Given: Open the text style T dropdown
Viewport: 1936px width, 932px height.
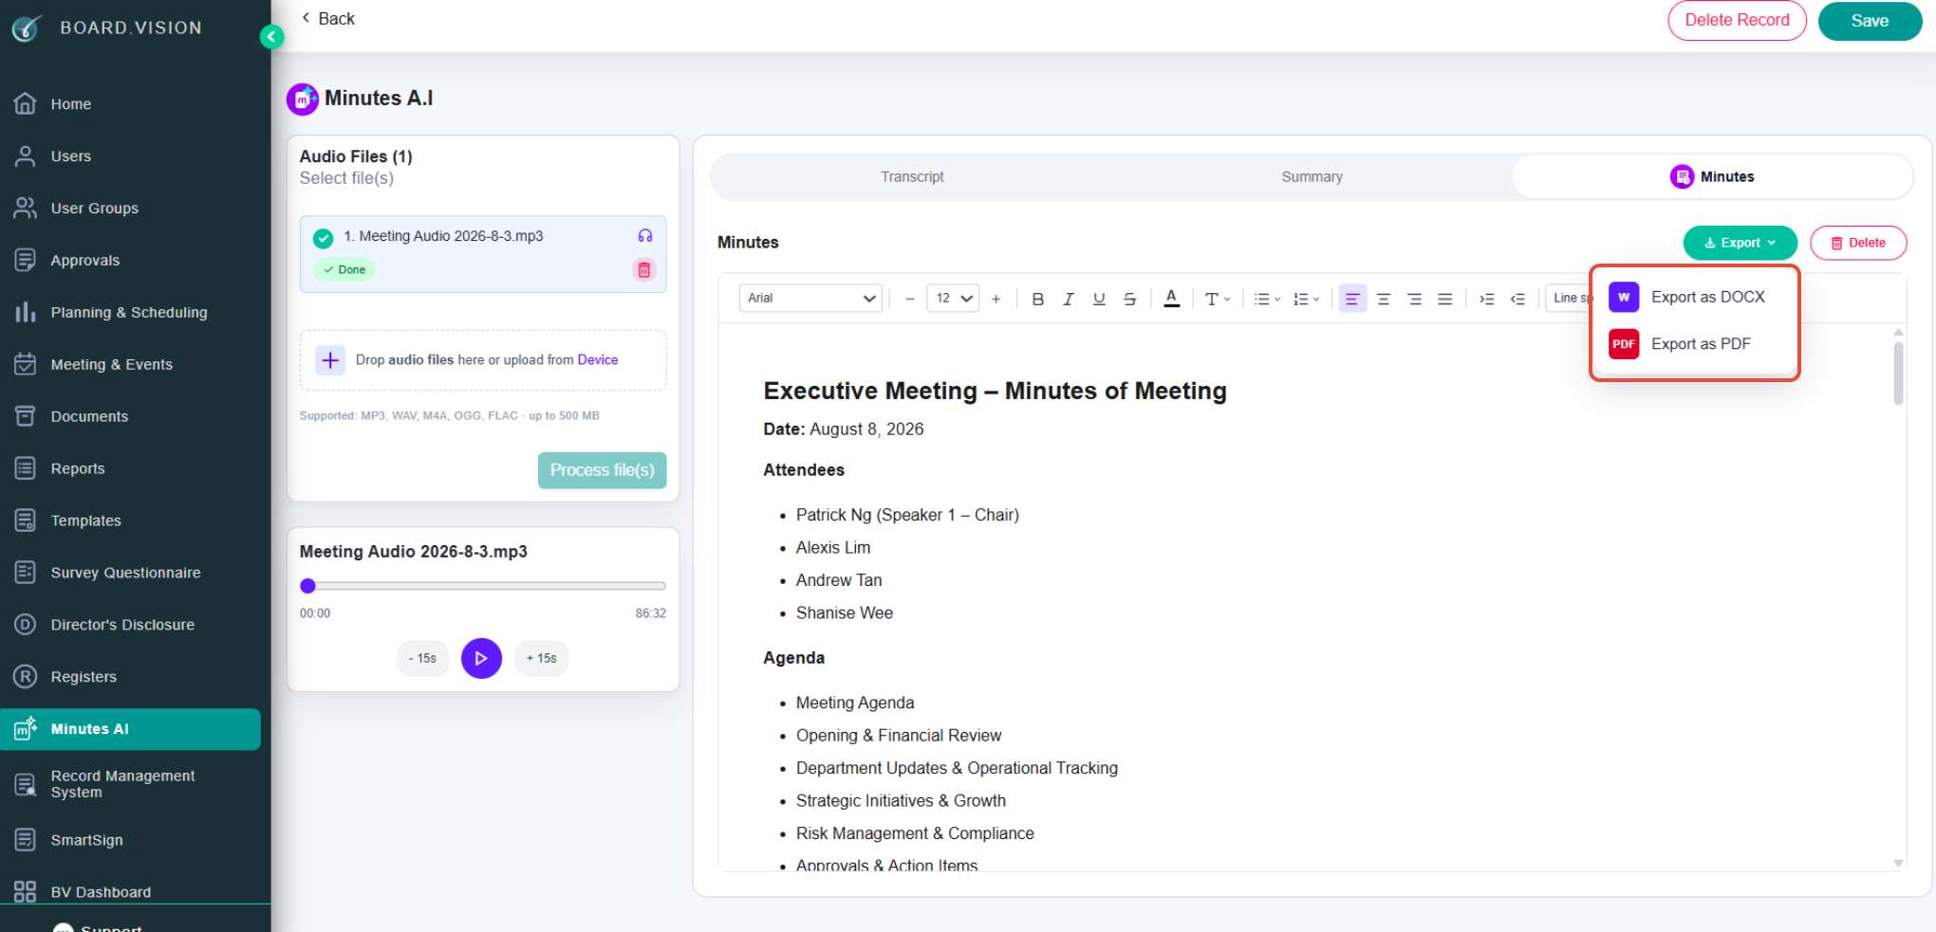Looking at the screenshot, I should pyautogui.click(x=1218, y=300).
